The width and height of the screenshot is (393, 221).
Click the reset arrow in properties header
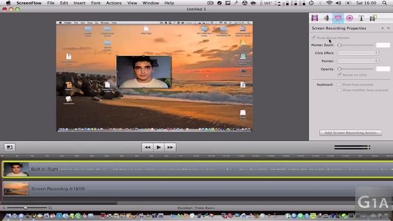click(x=388, y=28)
